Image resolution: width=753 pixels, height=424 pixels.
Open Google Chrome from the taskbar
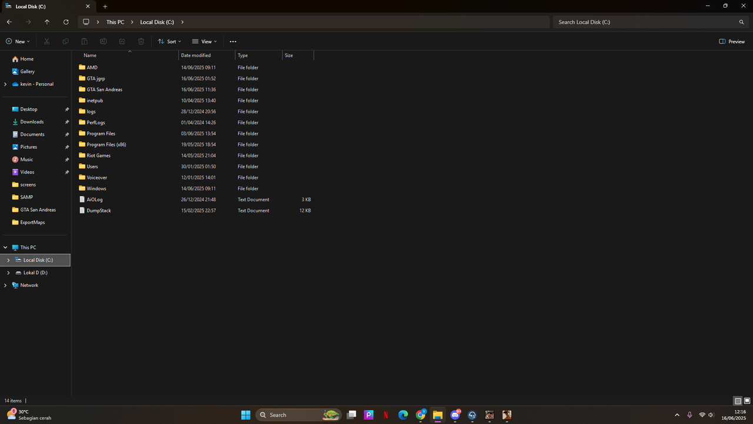point(421,415)
